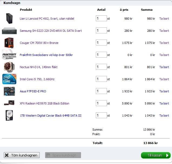Click the Samsung DVD drive thumbnail
The height and width of the screenshot is (164, 172).
click(9, 31)
